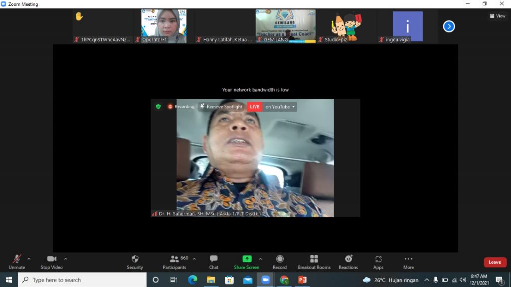The width and height of the screenshot is (511, 287).
Task: Open the Participants panel
Action: pyautogui.click(x=175, y=262)
